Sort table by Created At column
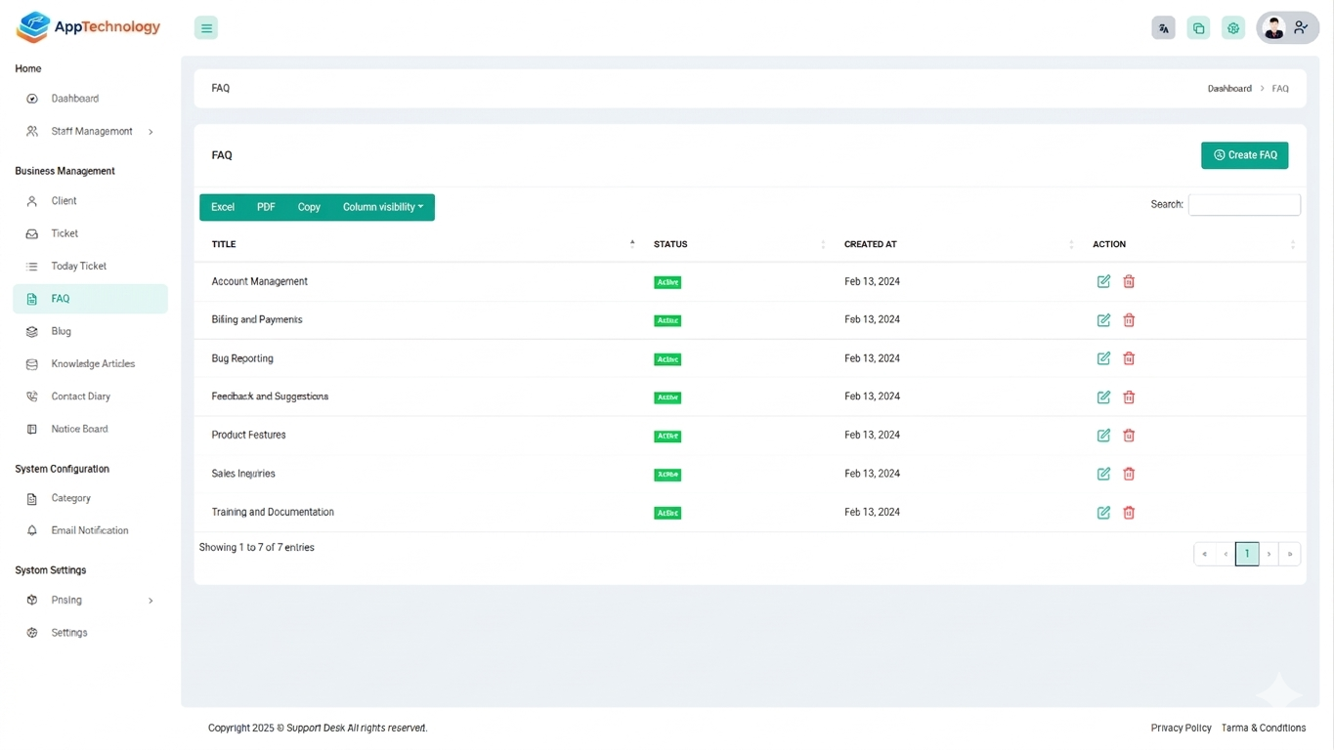This screenshot has height=750, width=1334. pos(870,244)
